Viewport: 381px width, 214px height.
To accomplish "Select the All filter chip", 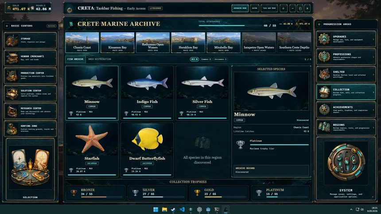I will click(194, 59).
